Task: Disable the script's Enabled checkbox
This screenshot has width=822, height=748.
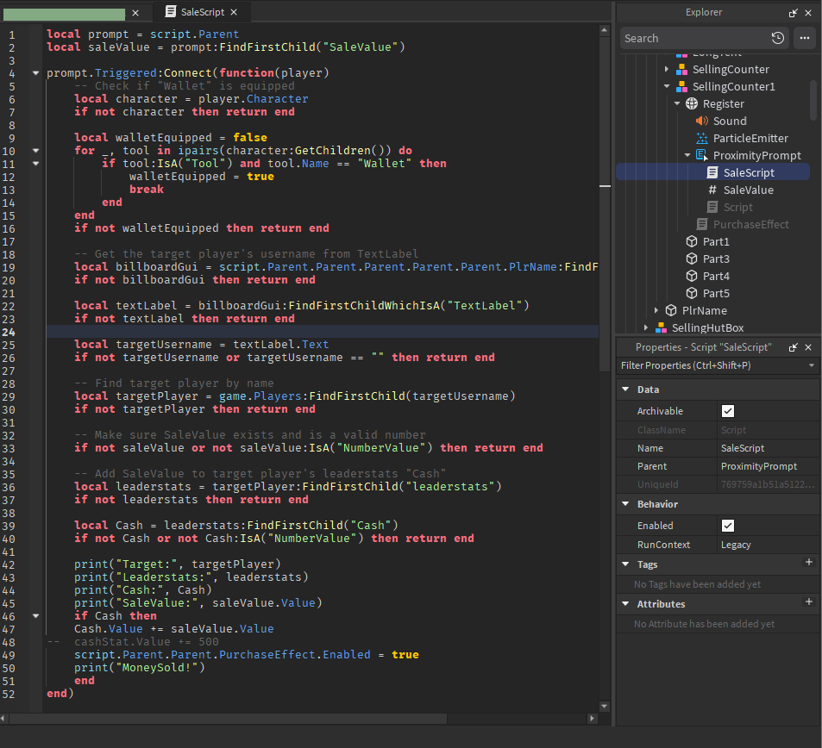Action: click(x=728, y=526)
